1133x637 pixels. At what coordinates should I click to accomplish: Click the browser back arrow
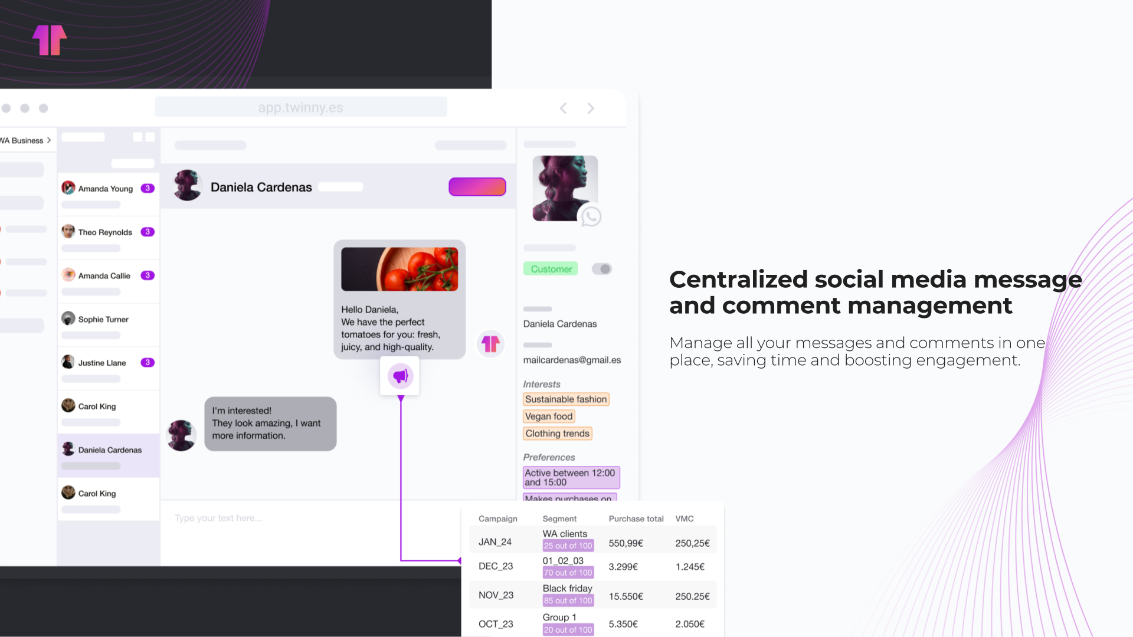click(x=564, y=108)
